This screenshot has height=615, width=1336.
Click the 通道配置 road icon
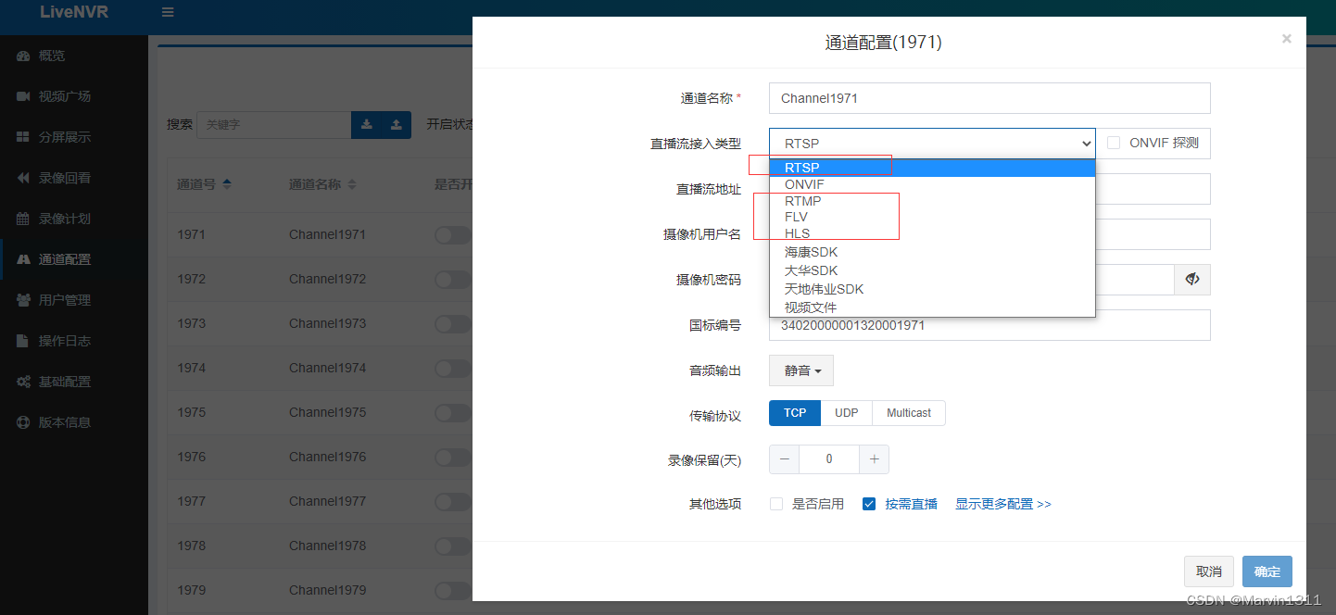(23, 259)
